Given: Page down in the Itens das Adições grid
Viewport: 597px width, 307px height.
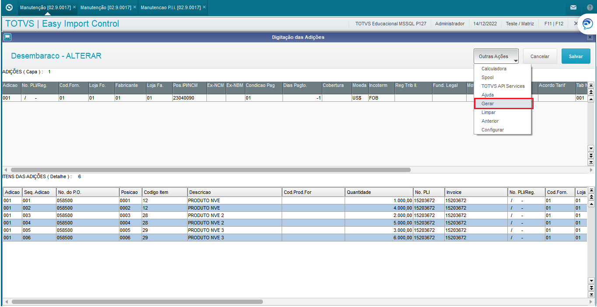Looking at the screenshot, I should (x=591, y=288).
